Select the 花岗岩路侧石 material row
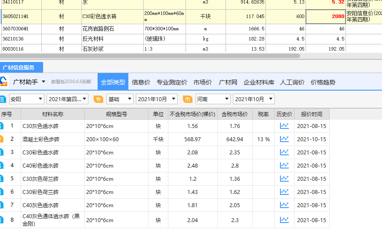The width and height of the screenshot is (382, 234). (98, 29)
